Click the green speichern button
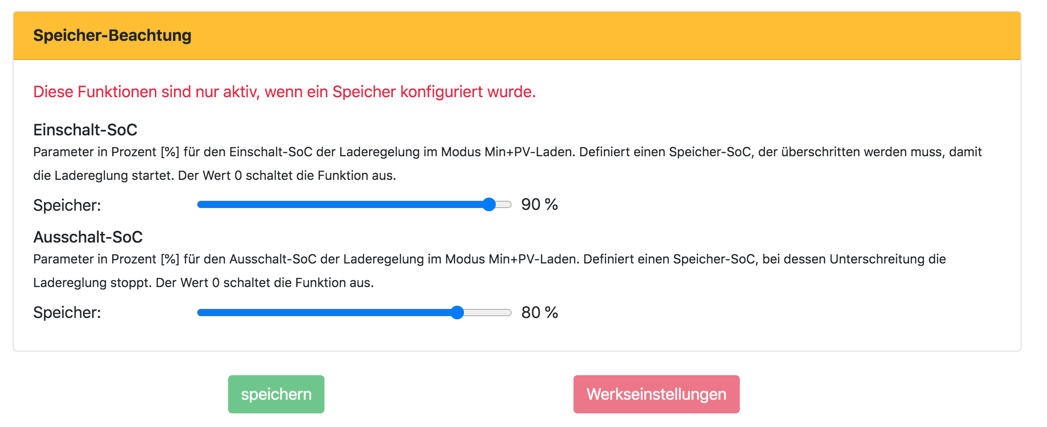Viewport: 1047px width, 427px height. click(276, 394)
